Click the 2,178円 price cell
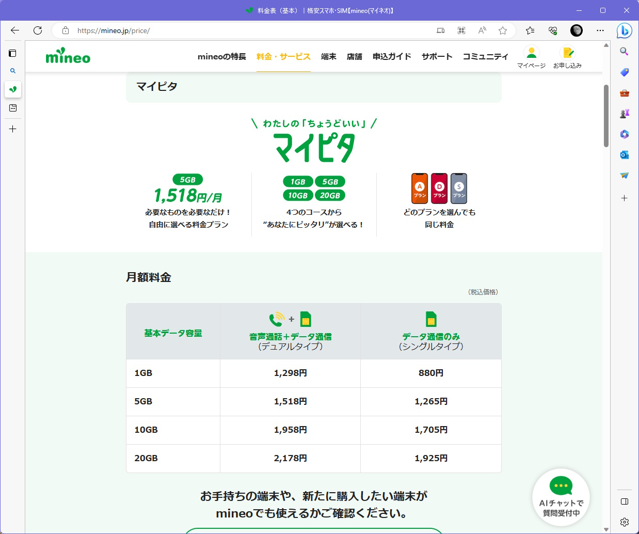639x534 pixels. (291, 458)
